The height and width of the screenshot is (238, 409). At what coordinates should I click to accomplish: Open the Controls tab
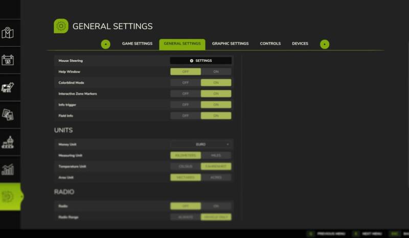(270, 44)
